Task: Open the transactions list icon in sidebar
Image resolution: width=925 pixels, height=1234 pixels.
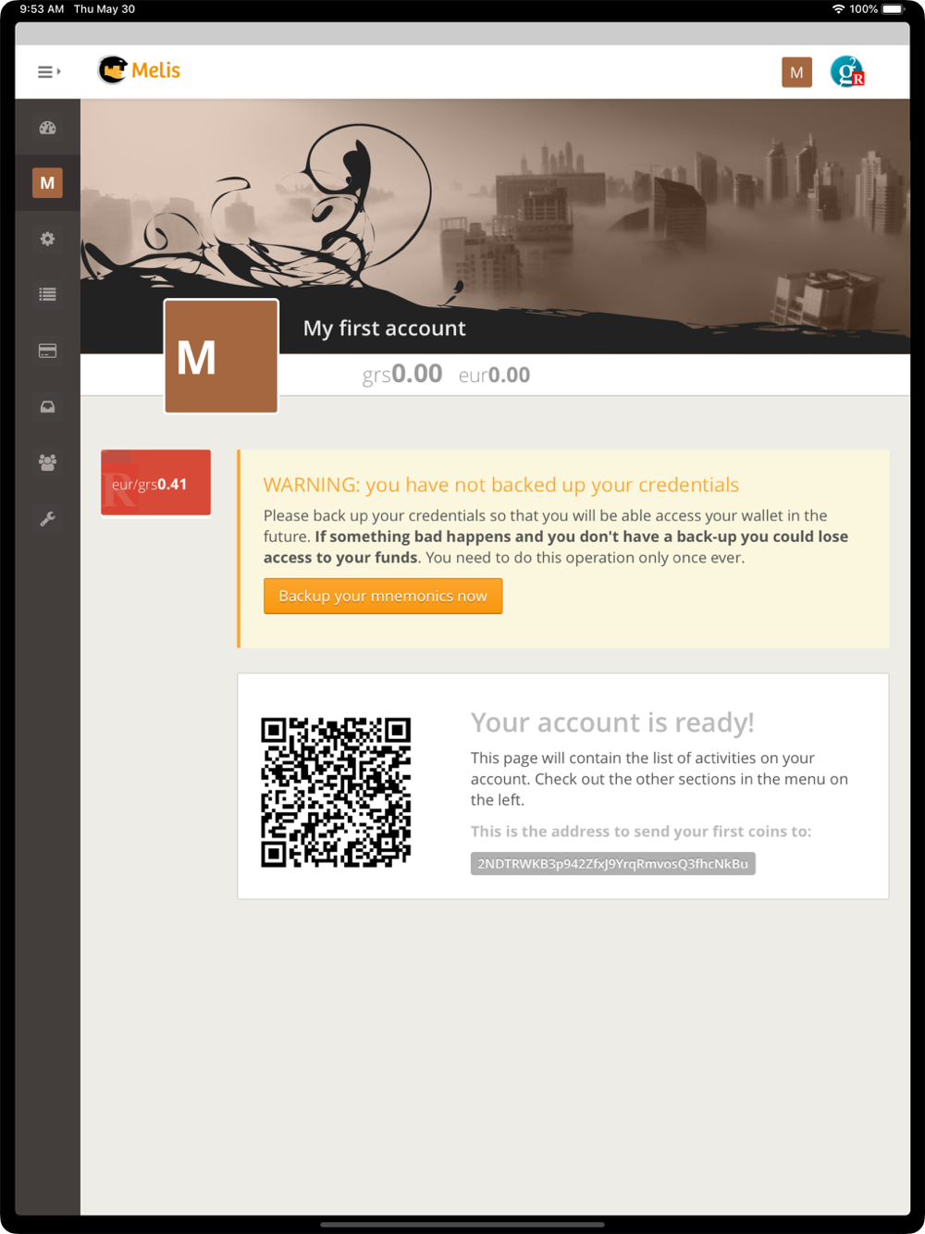Action: point(47,294)
